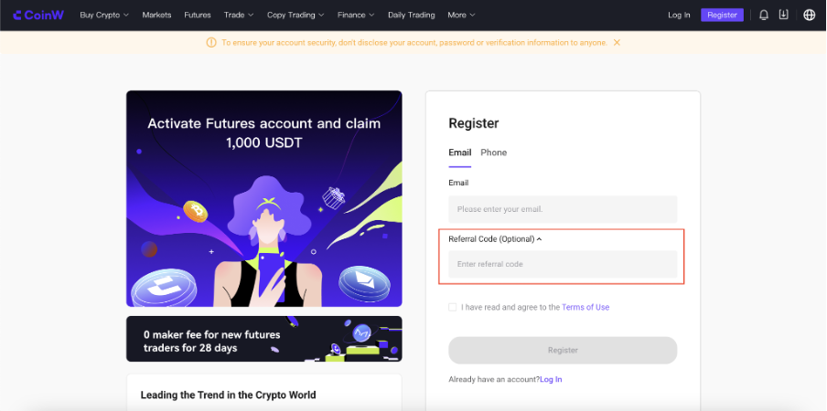Open the notifications bell
Viewport: 827px width, 411px height.
[x=764, y=15]
